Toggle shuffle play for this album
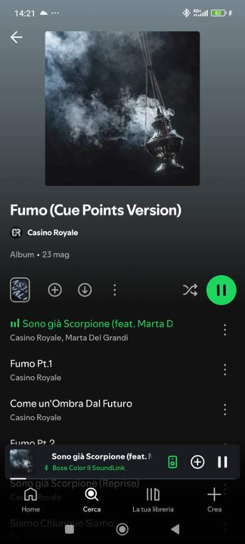245x544 pixels. click(190, 290)
